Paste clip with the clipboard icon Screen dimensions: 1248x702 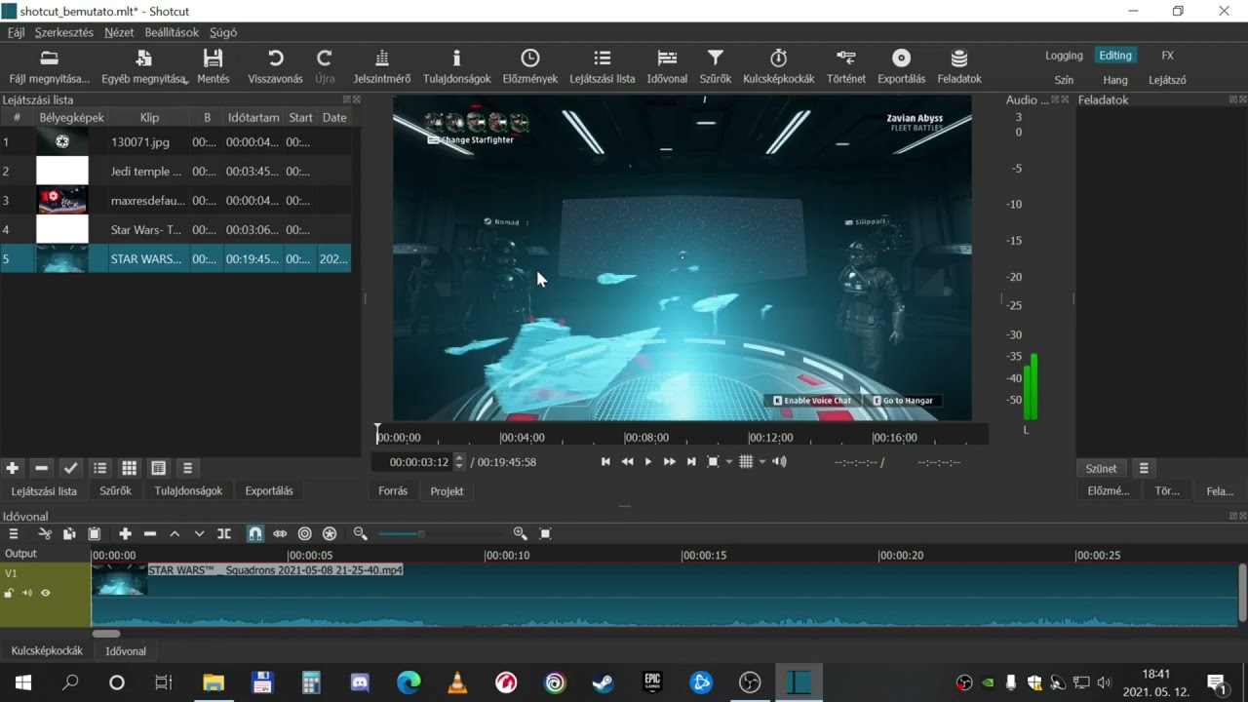[x=95, y=533]
